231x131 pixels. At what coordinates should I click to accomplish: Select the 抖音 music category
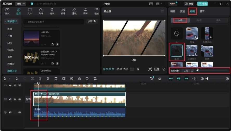[x=10, y=36]
